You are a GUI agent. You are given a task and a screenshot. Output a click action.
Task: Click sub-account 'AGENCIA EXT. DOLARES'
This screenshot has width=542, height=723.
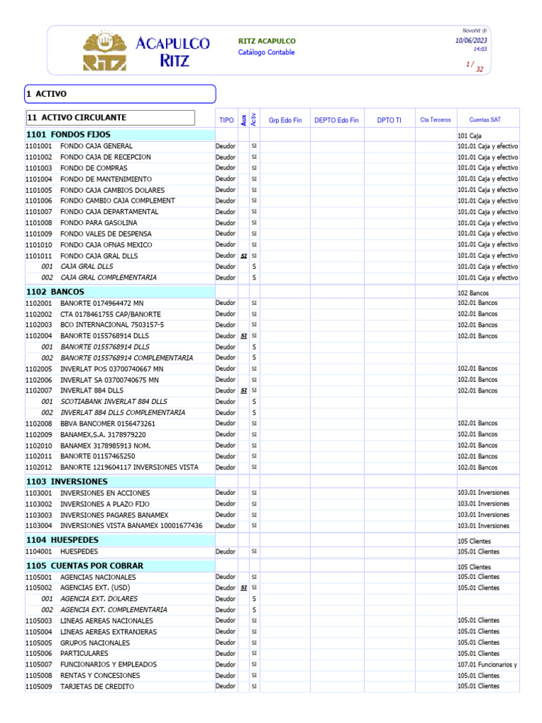pyautogui.click(x=99, y=599)
